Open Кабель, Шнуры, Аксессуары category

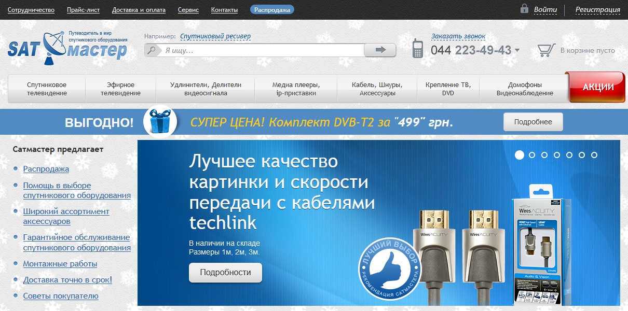point(377,89)
